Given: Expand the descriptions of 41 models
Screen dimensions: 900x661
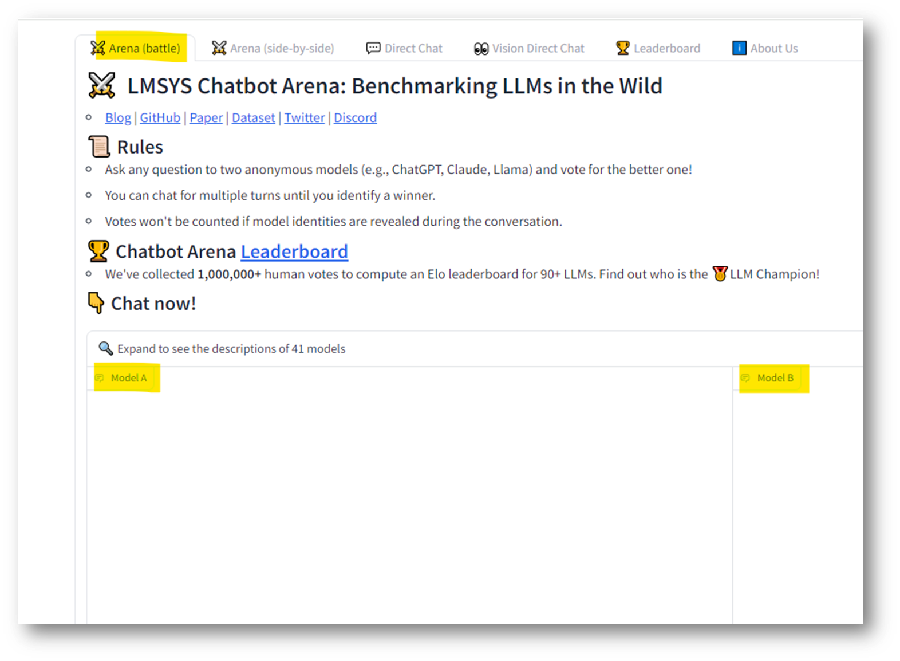Looking at the screenshot, I should 475,348.
